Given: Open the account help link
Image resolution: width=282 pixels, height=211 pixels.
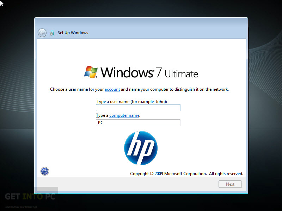Looking at the screenshot, I should click(112, 89).
